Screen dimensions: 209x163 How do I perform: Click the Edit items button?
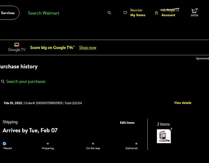127,123
